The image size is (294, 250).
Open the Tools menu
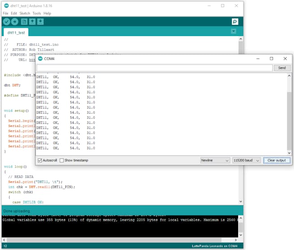click(x=37, y=14)
